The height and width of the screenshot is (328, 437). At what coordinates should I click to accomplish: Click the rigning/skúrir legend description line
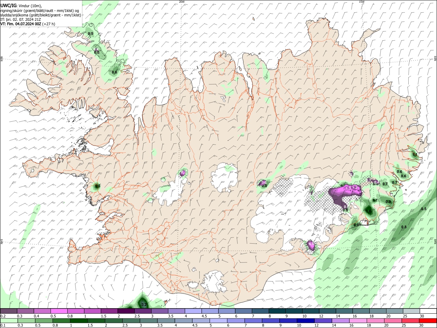click(x=39, y=10)
